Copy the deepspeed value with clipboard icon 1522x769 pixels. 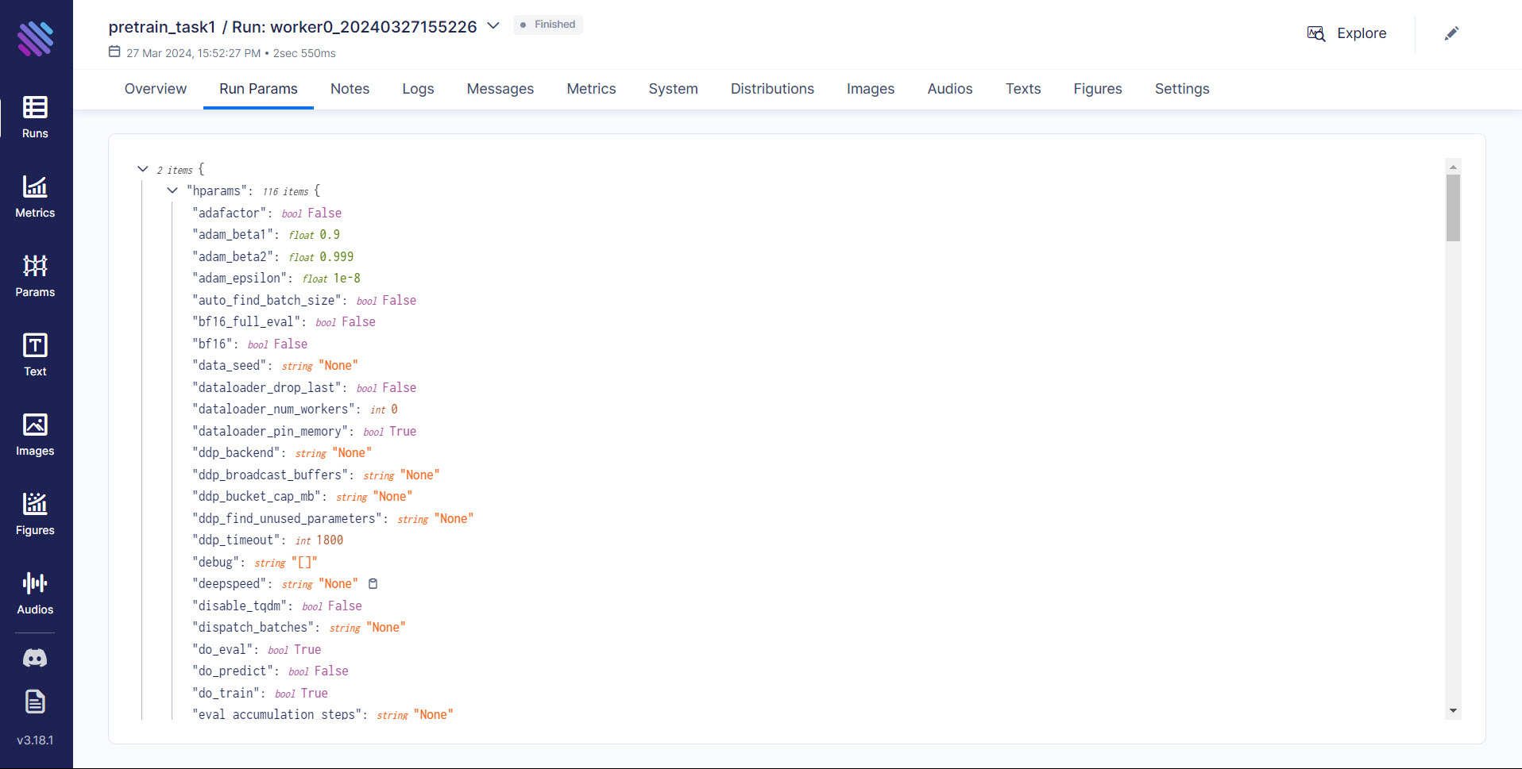coord(373,584)
